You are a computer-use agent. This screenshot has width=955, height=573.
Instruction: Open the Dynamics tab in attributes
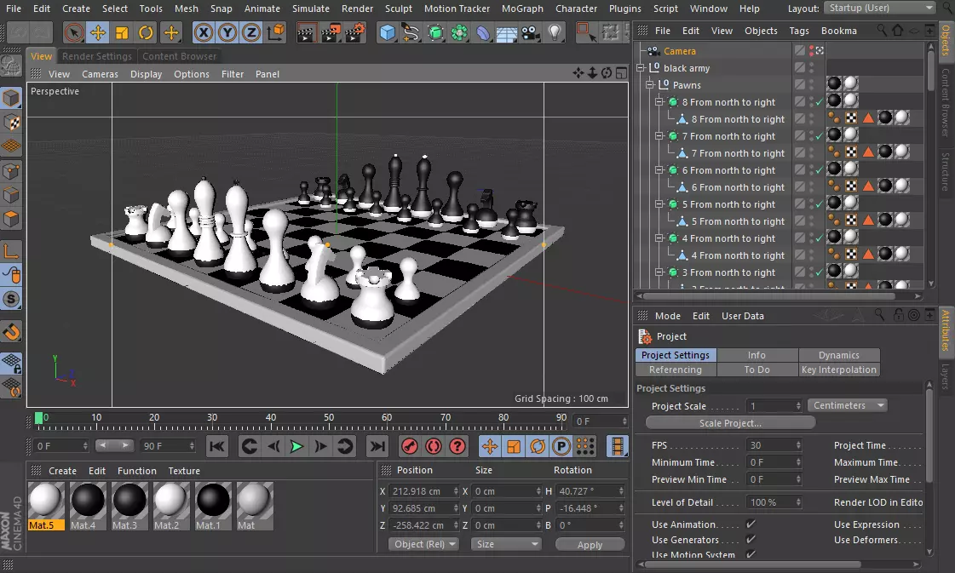[x=838, y=355]
